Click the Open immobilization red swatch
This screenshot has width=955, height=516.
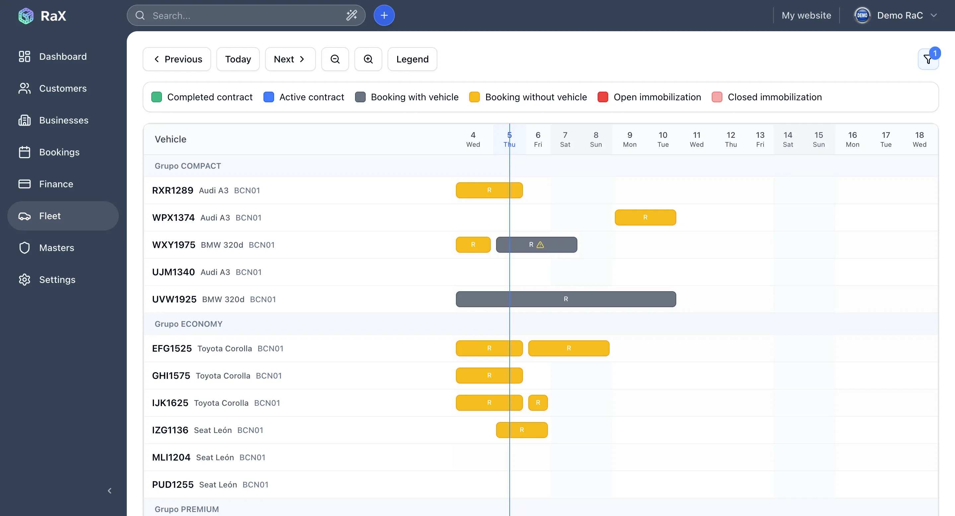pyautogui.click(x=603, y=97)
